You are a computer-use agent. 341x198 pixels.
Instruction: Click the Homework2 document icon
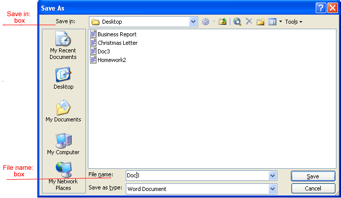tap(93, 59)
